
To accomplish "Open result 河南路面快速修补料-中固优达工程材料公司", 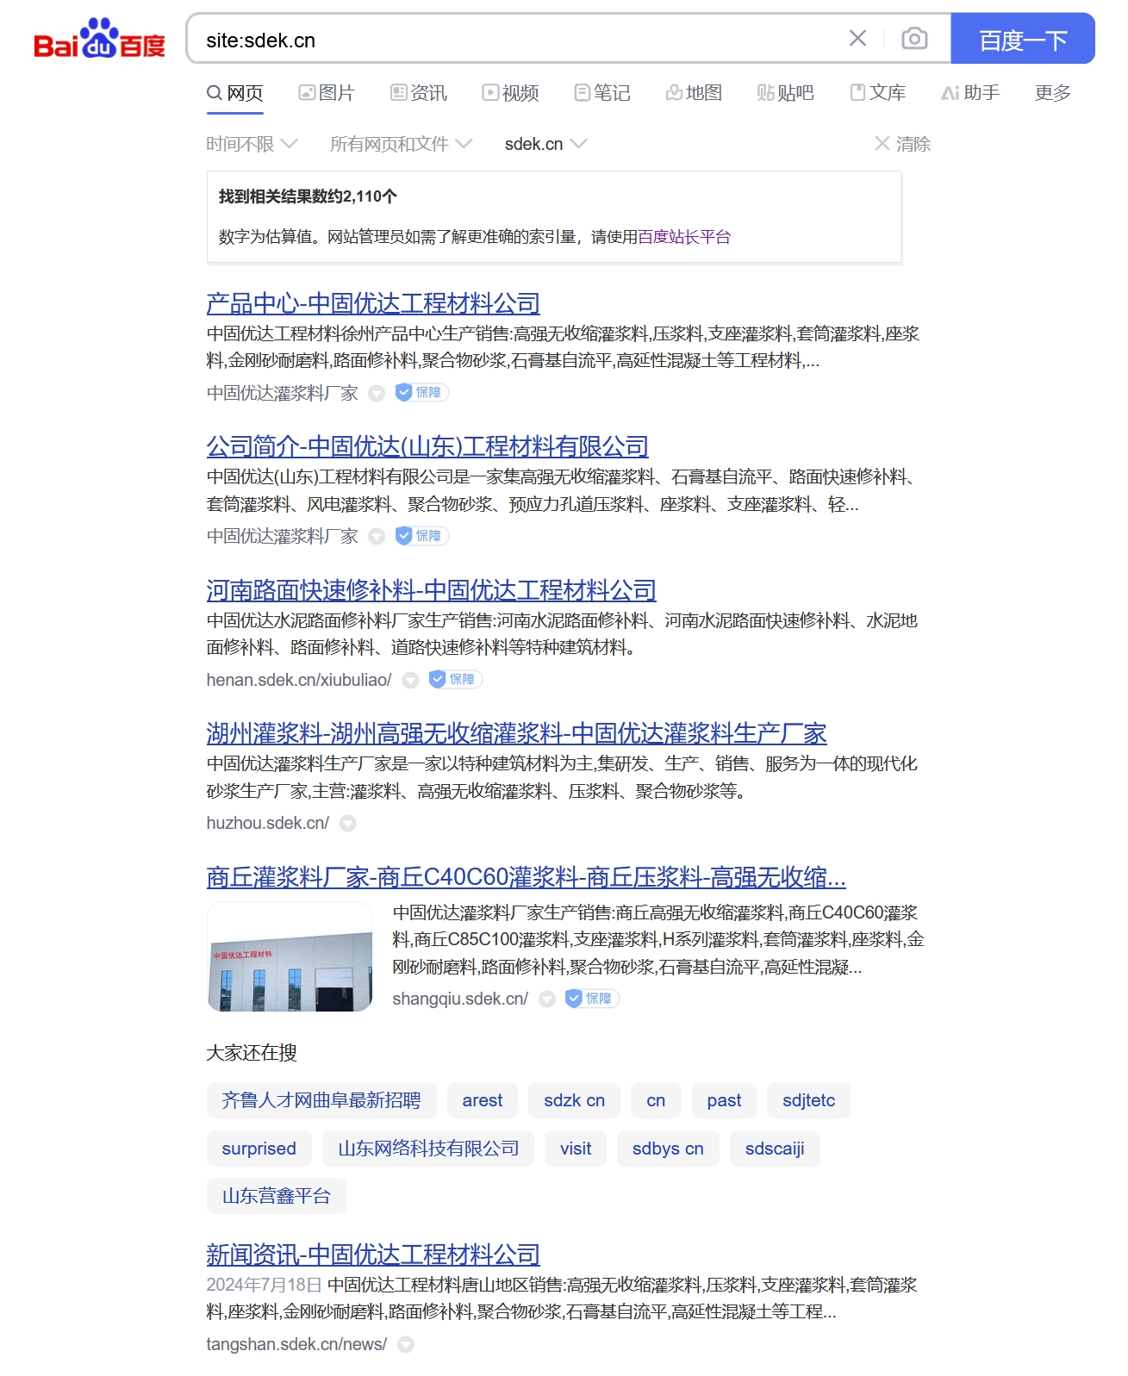I will pyautogui.click(x=431, y=590).
